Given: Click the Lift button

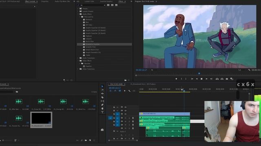Looking at the screenshot, I should 217,79.
